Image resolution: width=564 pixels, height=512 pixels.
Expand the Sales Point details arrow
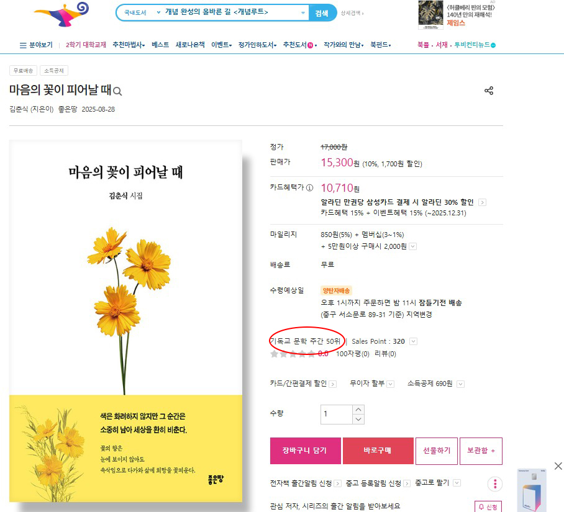click(x=413, y=341)
